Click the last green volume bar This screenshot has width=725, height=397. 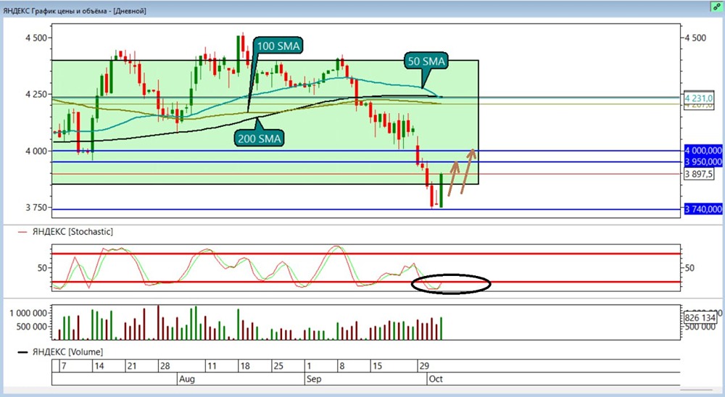tap(442, 329)
